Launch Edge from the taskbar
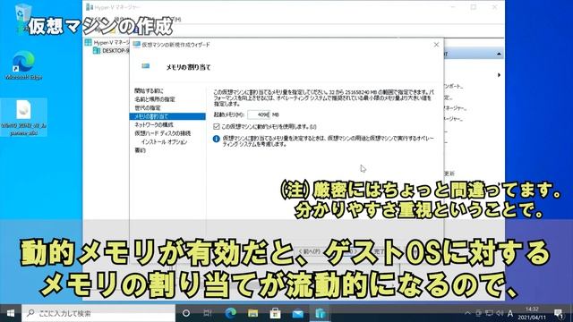The image size is (573, 322). [230, 313]
